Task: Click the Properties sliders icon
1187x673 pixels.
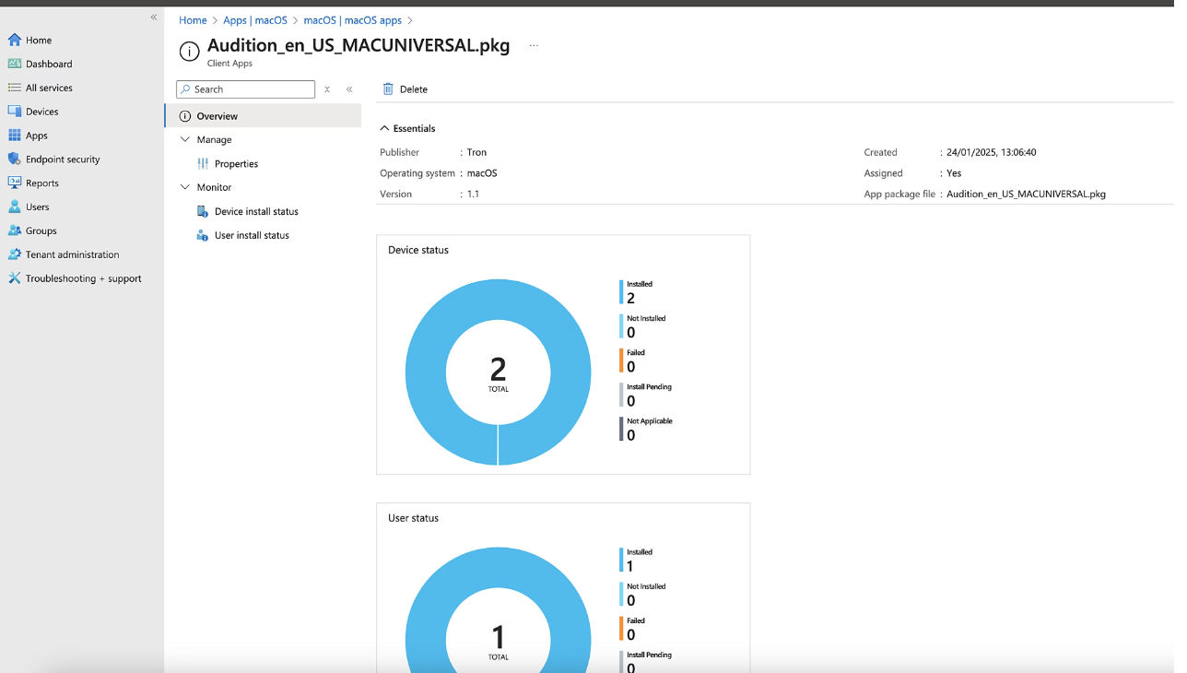Action: (203, 163)
